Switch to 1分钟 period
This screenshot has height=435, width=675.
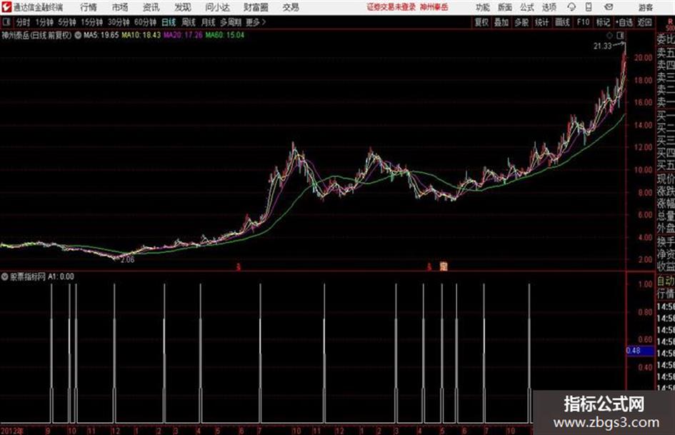click(x=44, y=22)
